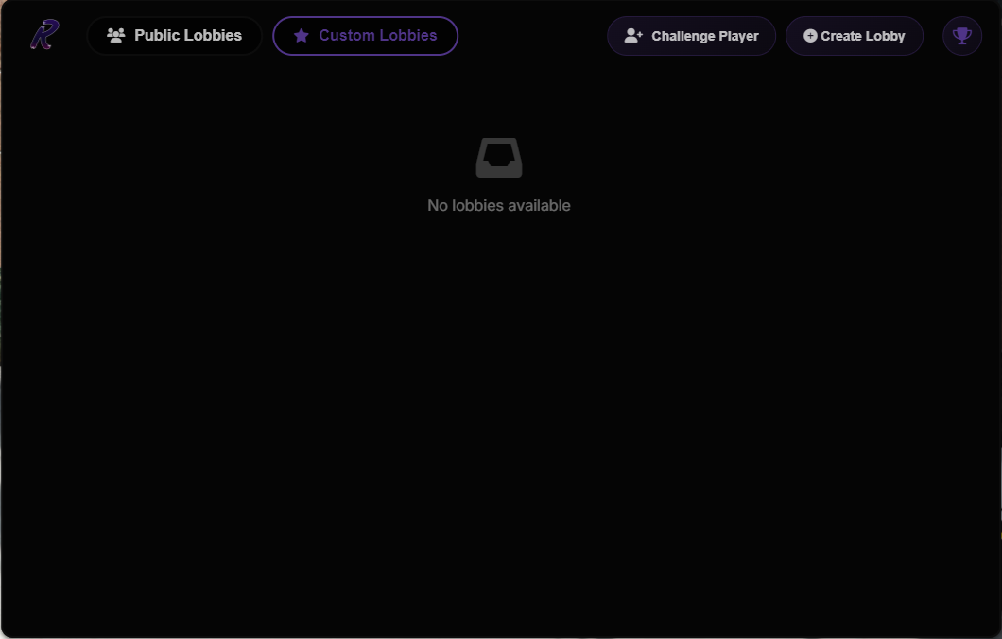This screenshot has height=639, width=1002.
Task: Click the purple "Custom Lobbies" text
Action: coord(378,35)
